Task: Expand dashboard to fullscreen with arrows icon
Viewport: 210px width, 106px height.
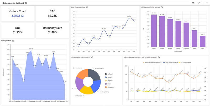Action: pyautogui.click(x=199, y=3)
